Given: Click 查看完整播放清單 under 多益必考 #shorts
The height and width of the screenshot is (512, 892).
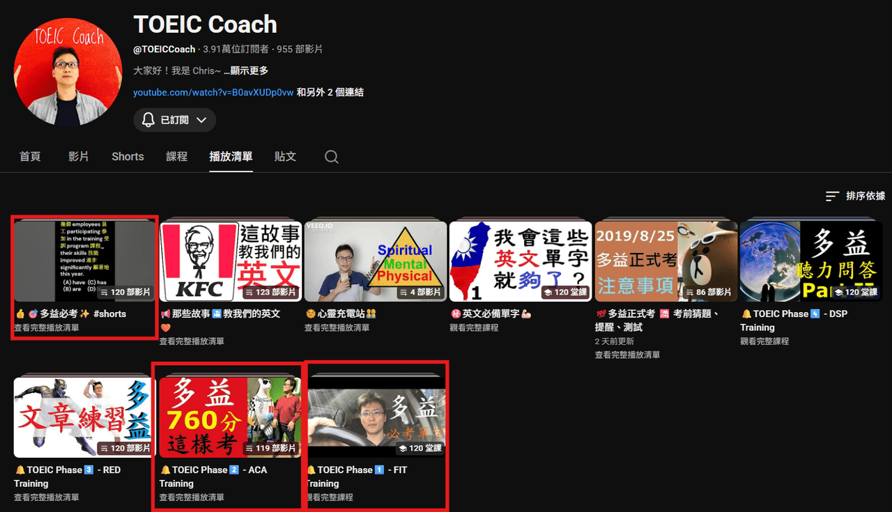Looking at the screenshot, I should pos(47,327).
